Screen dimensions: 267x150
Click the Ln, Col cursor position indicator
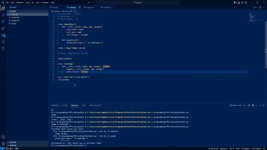(213, 148)
